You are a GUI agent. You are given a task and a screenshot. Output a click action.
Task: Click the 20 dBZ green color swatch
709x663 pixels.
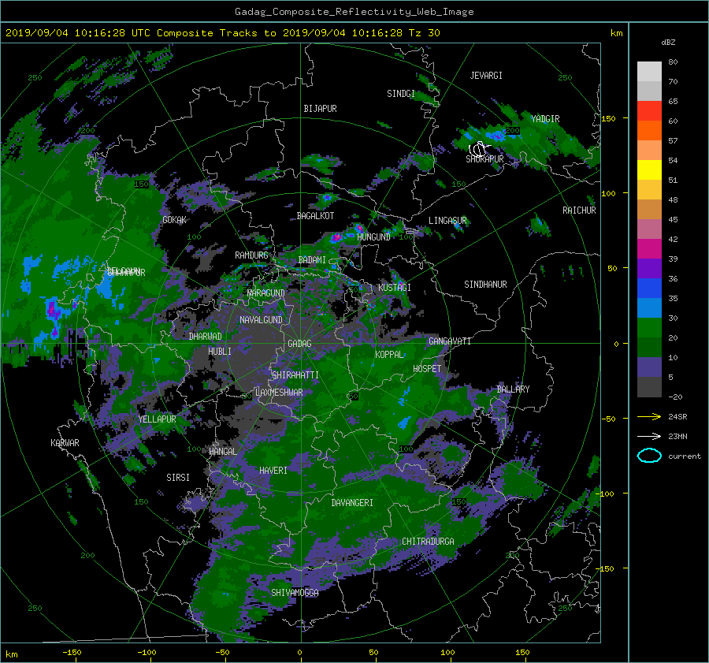tap(649, 328)
